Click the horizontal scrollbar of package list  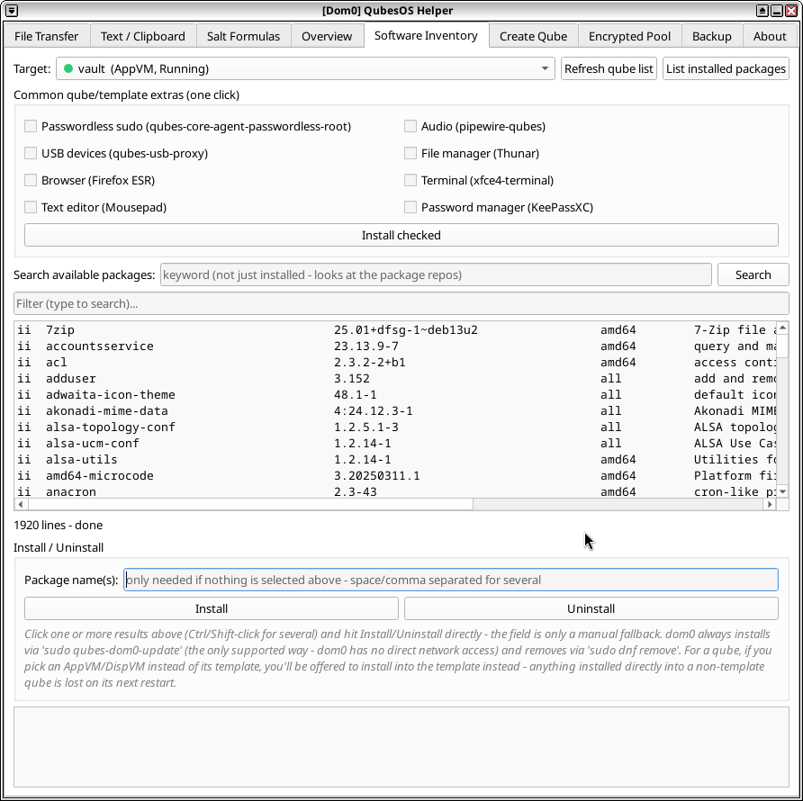[x=395, y=504]
